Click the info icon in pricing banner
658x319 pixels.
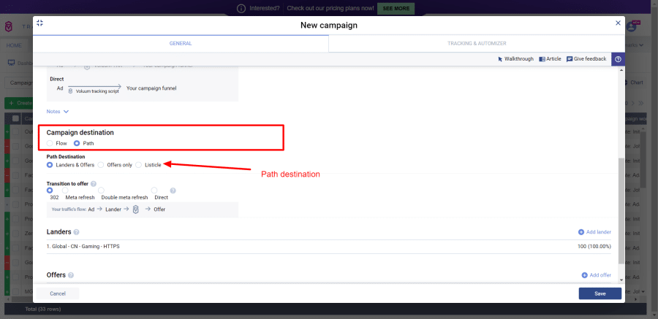pos(241,8)
